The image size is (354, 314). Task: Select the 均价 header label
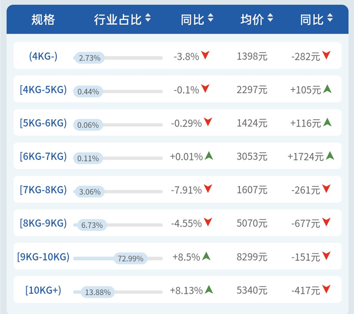click(252, 19)
